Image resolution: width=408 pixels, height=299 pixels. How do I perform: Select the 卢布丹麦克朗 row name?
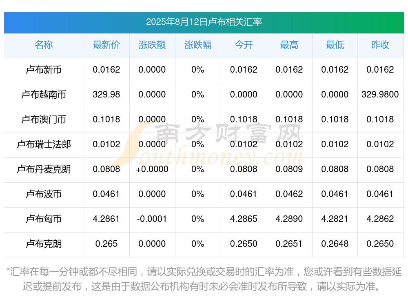[44, 169]
